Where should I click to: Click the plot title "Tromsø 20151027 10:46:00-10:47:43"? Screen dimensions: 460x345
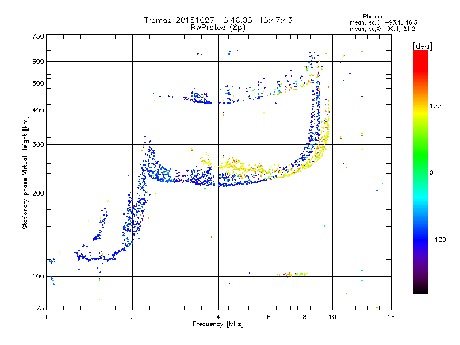[218, 20]
